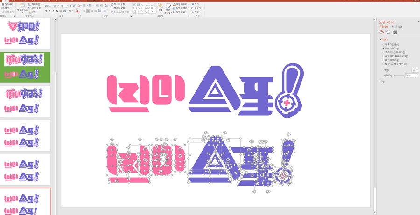Apply text shadow (S) formatting
Image resolution: width=420 pixels, height=215 pixels.
(57, 11)
